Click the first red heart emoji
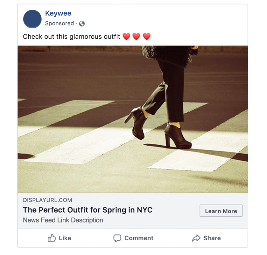The image size is (267, 255). pos(126,37)
